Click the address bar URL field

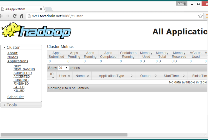pyautogui.click(x=112, y=16)
